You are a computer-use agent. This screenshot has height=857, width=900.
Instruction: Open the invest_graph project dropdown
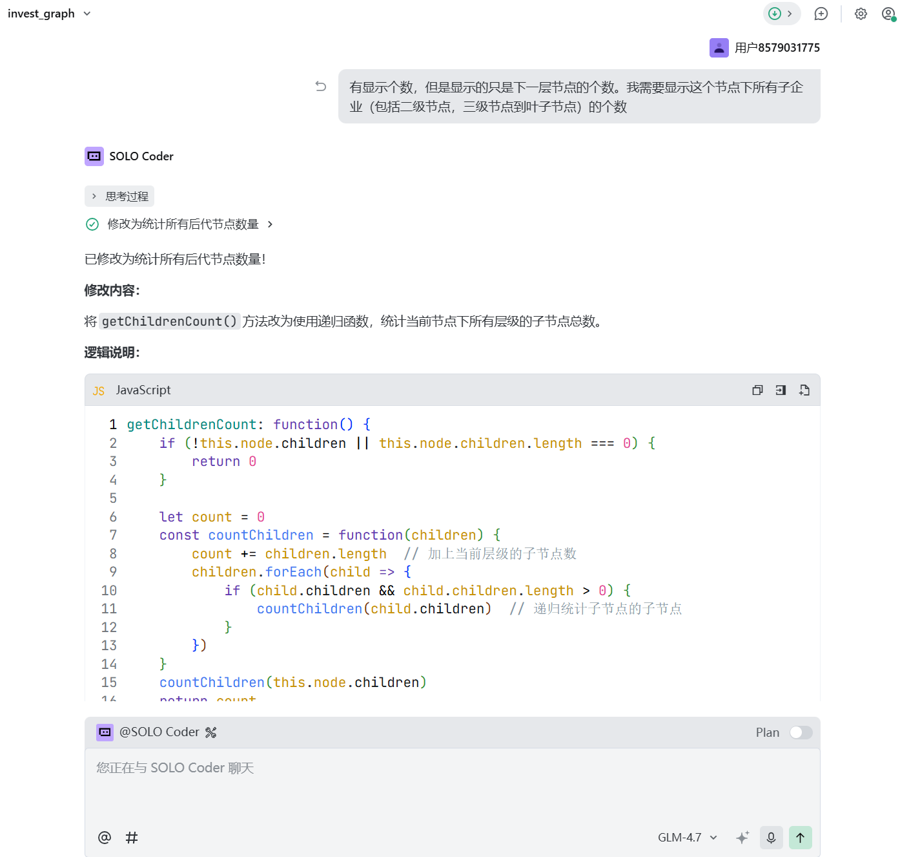point(49,14)
